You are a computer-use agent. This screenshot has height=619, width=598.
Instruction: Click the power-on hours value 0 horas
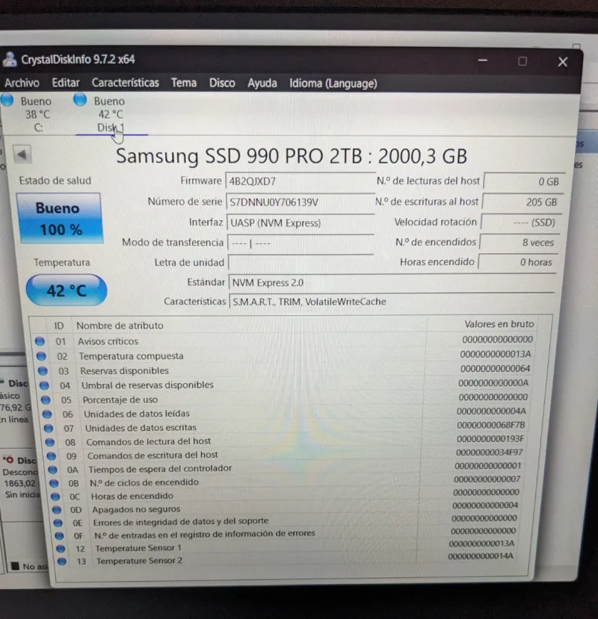[x=518, y=262]
